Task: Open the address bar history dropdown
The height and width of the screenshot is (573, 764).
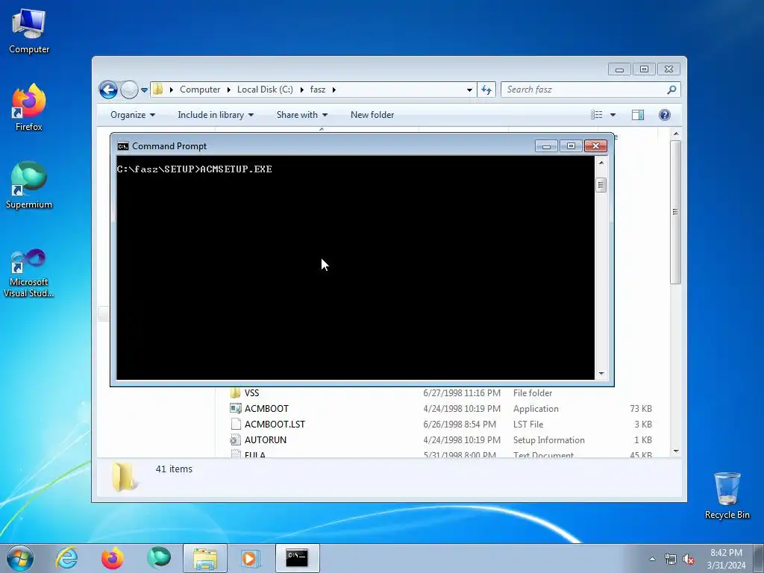Action: click(x=469, y=90)
